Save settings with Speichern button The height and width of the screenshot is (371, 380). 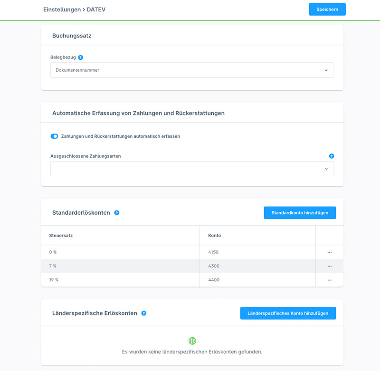(x=327, y=10)
